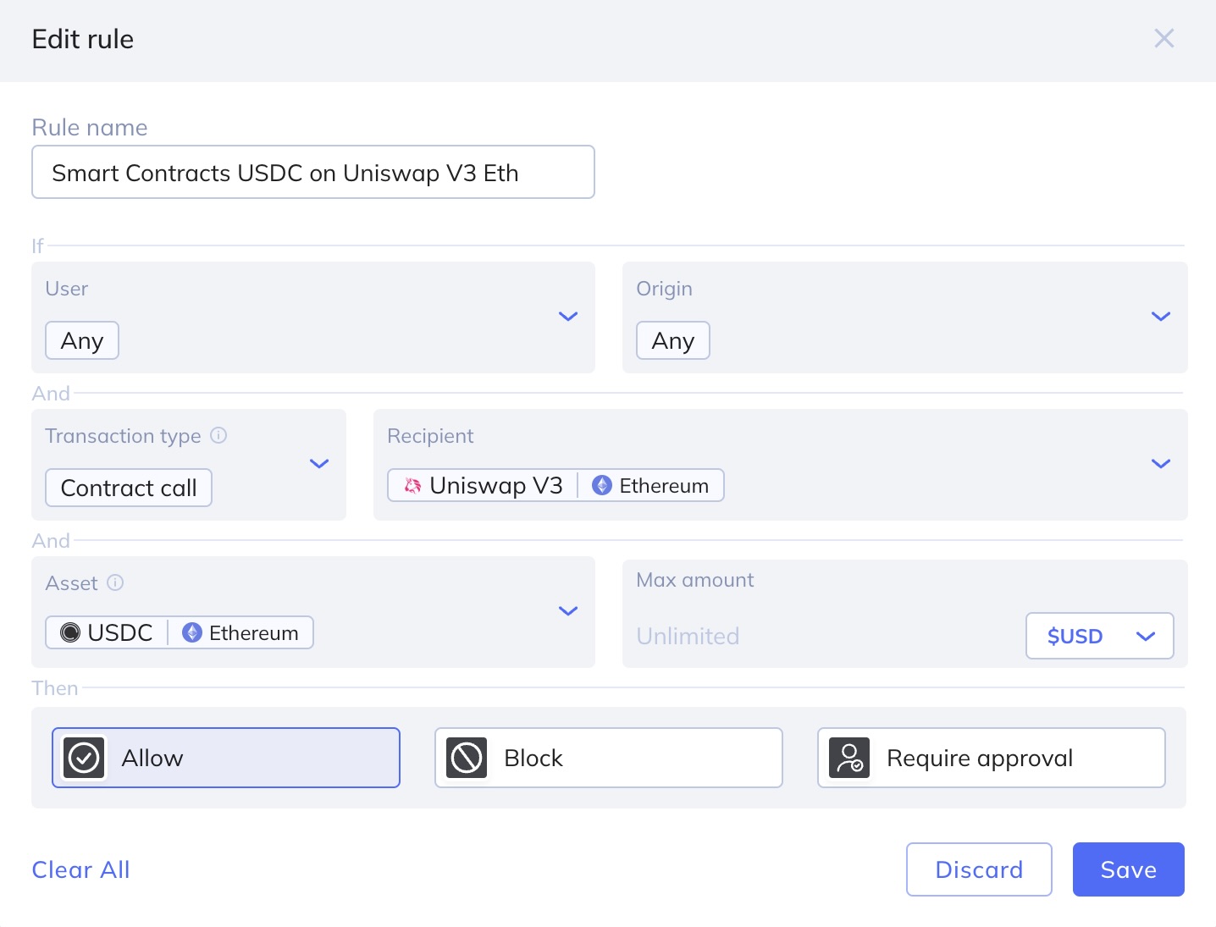Open the $USD currency dropdown
The height and width of the screenshot is (927, 1216).
pos(1099,636)
